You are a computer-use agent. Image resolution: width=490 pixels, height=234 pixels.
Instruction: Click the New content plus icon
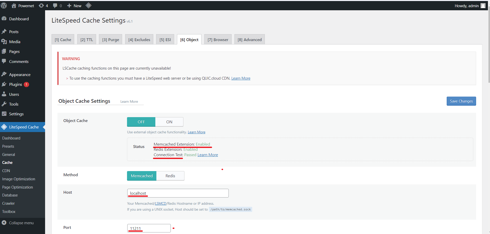[69, 6]
